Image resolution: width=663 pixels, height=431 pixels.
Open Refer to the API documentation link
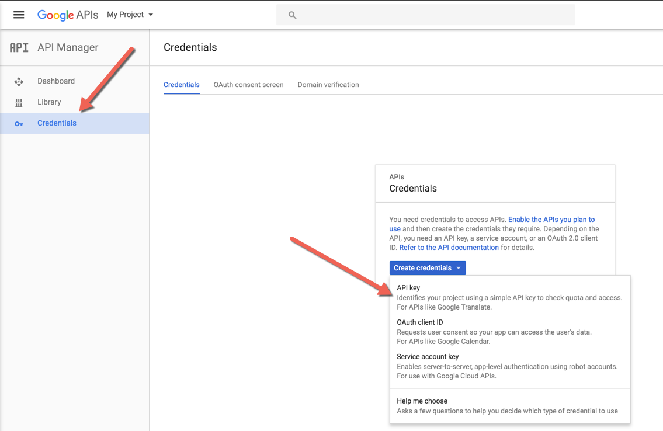tap(449, 248)
